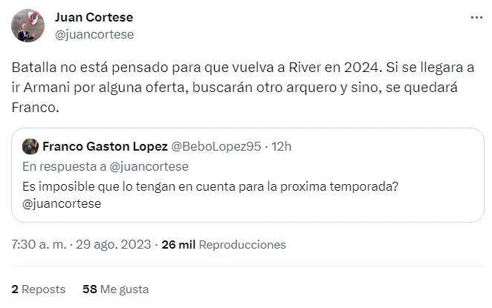The height and width of the screenshot is (308, 492).
Task: Click the @BeboLopez95 handle
Action: point(216,146)
